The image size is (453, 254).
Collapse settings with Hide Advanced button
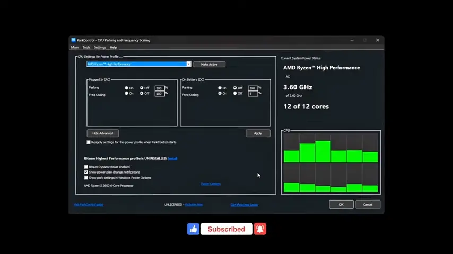[x=102, y=133]
